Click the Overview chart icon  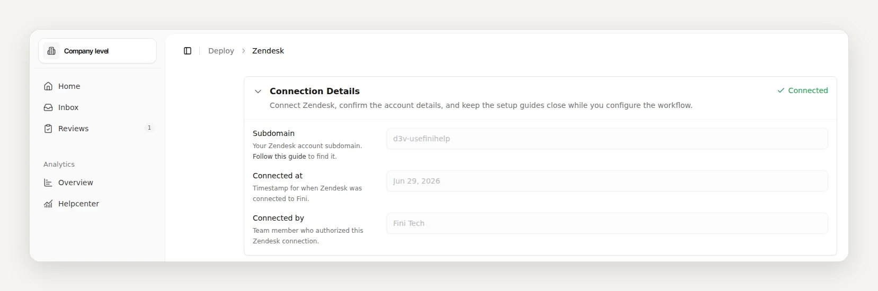[48, 183]
